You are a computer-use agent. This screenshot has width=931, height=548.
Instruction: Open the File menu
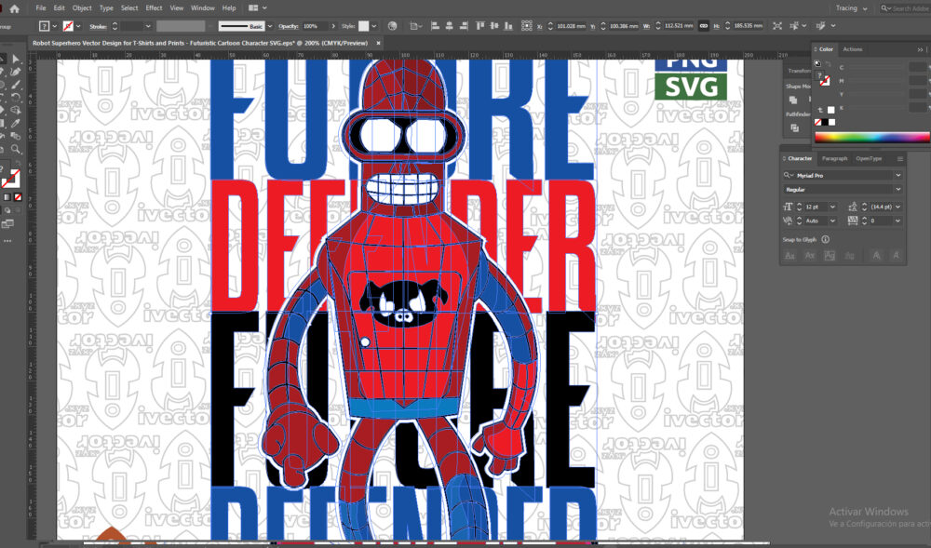coord(40,8)
